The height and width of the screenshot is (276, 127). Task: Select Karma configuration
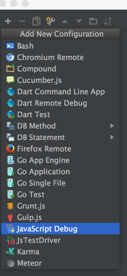coord(60,251)
